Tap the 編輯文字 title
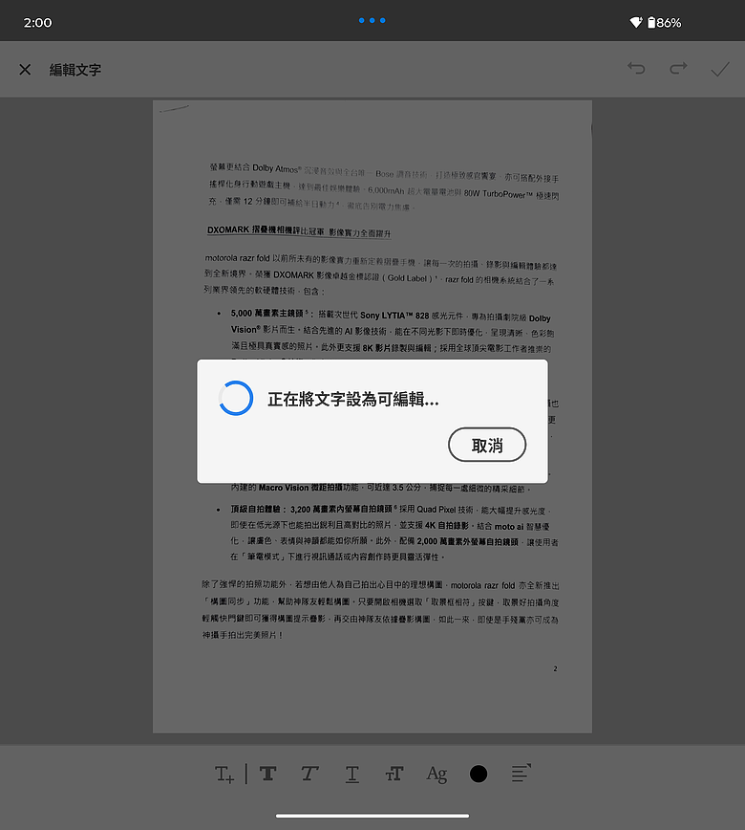Viewport: 745px width, 830px height. click(x=75, y=70)
